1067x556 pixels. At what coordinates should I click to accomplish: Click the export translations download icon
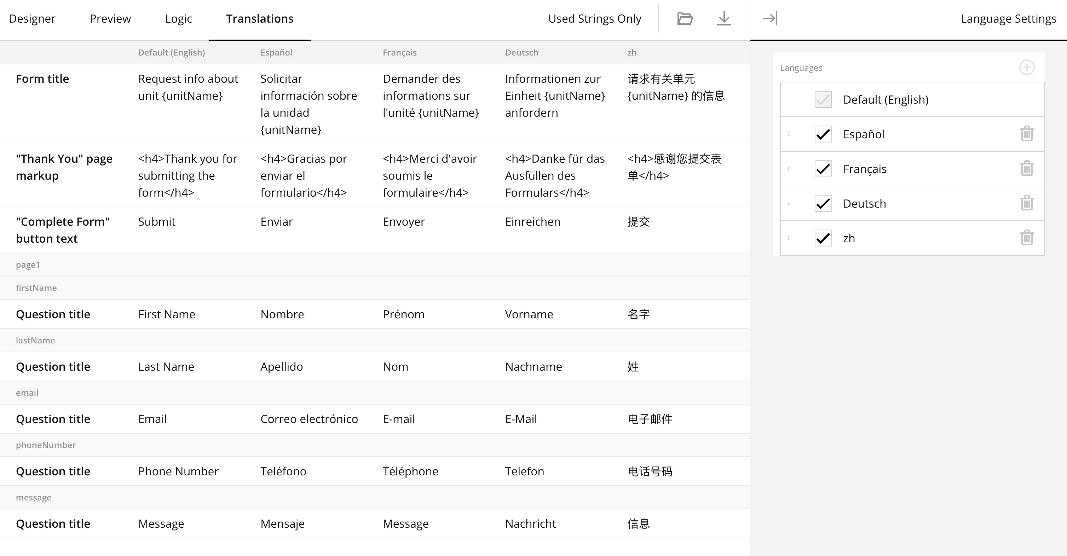click(x=723, y=19)
